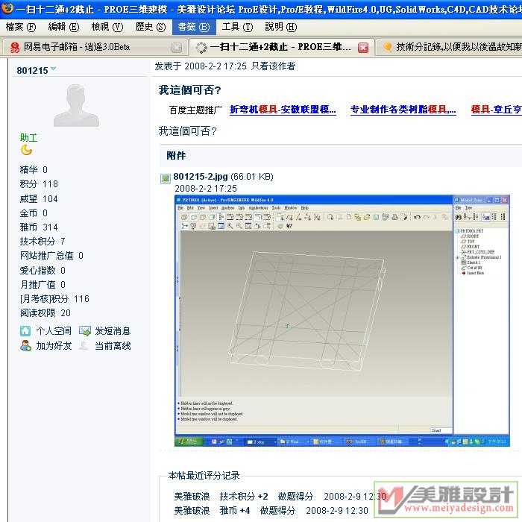Click the 附件 attachment section header
The width and height of the screenshot is (522, 522).
click(176, 155)
